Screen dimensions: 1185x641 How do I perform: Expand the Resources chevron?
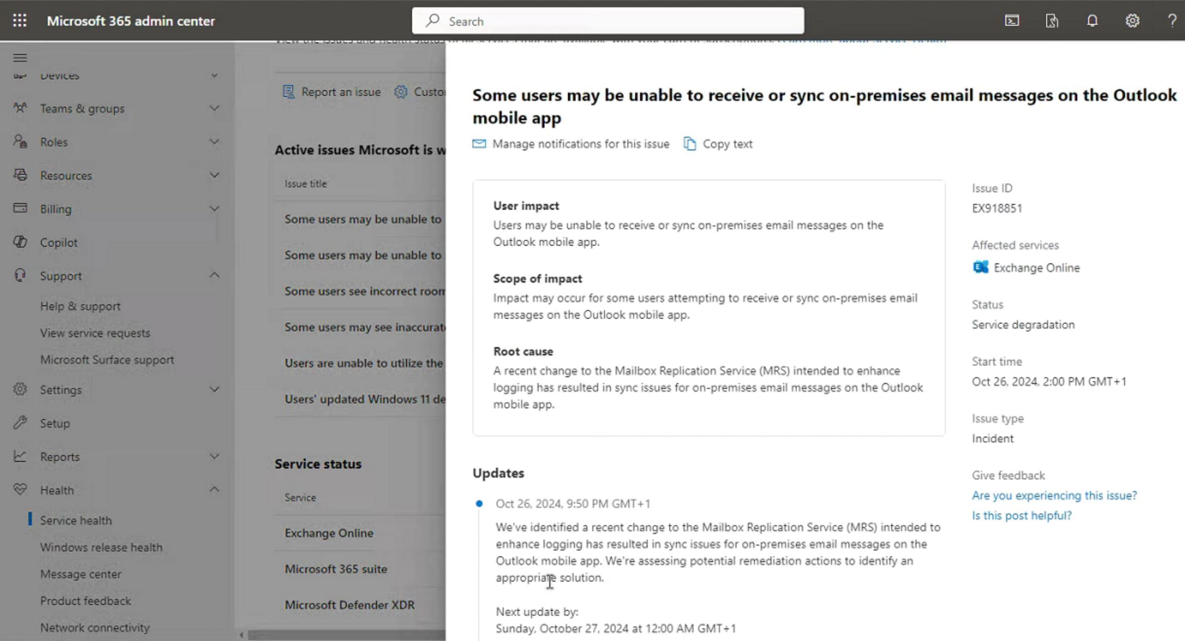[214, 175]
